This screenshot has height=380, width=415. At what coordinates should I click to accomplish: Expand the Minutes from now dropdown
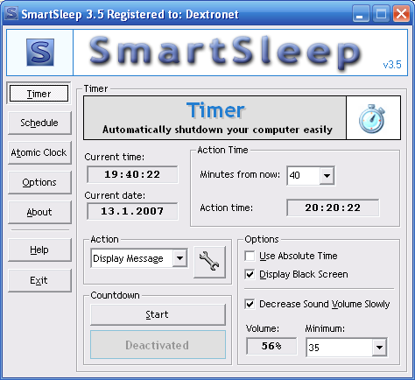point(327,176)
